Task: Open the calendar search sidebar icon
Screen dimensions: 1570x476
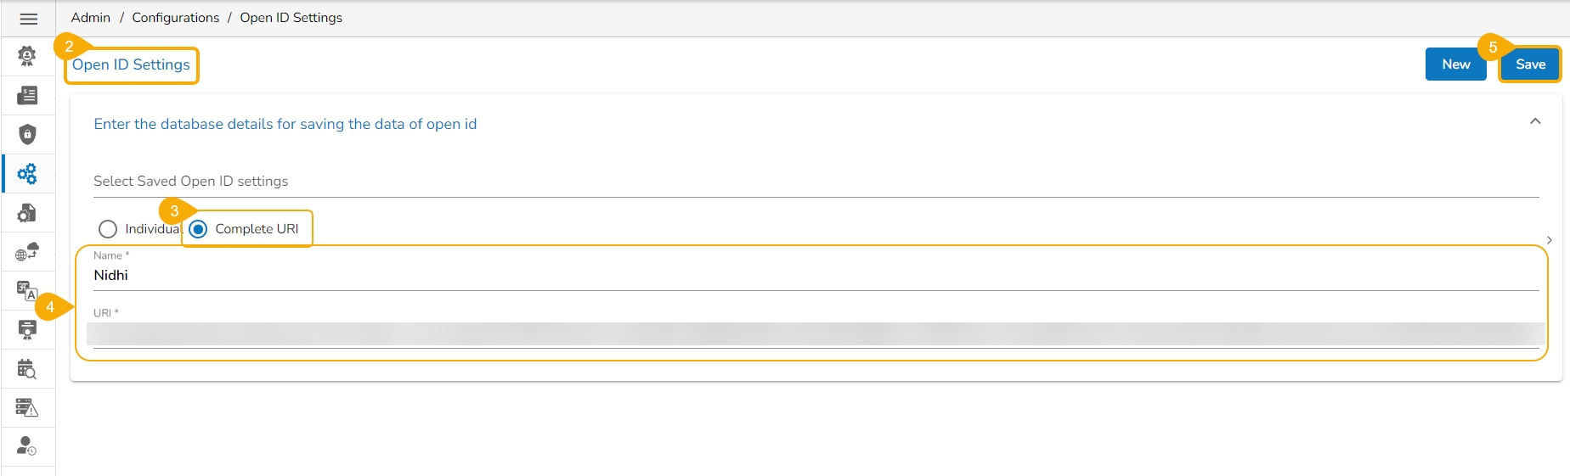Action: 27,369
